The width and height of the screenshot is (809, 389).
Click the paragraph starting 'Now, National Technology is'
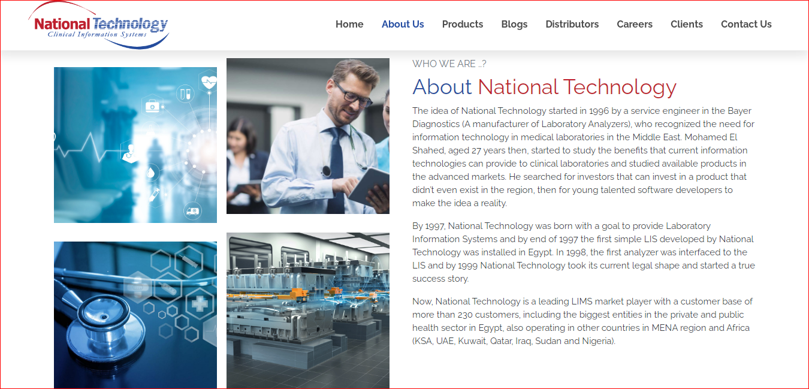coord(582,321)
